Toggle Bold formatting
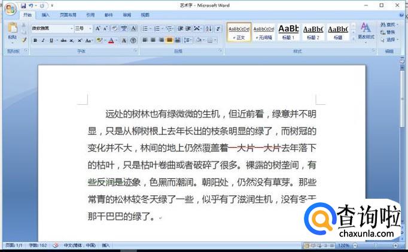 pyautogui.click(x=35, y=41)
